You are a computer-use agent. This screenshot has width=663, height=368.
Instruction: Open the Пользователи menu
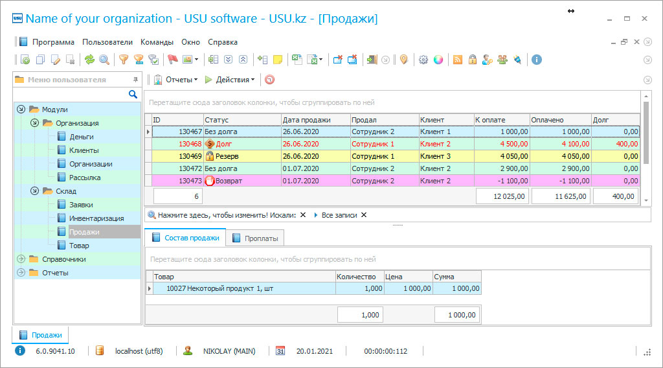click(x=107, y=42)
